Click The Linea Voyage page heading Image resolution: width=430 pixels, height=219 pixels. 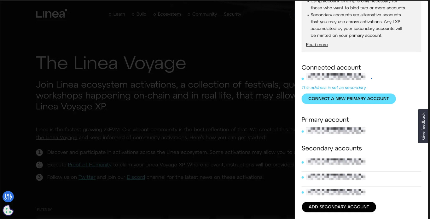coord(111,63)
